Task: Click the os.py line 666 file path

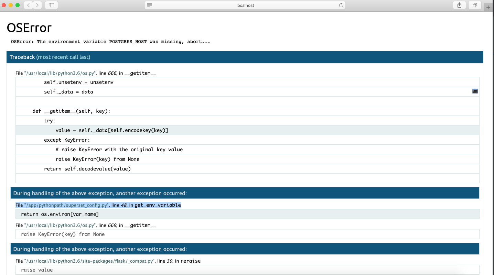Action: (x=60, y=73)
